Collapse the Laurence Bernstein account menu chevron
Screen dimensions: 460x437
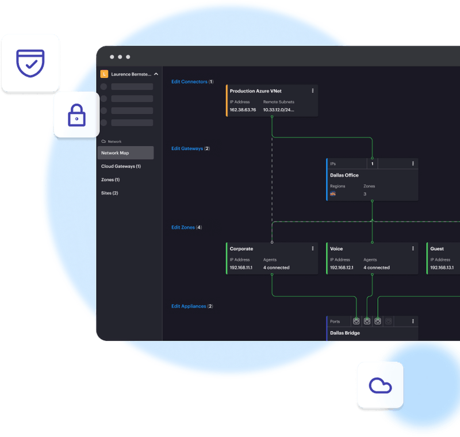pos(155,74)
